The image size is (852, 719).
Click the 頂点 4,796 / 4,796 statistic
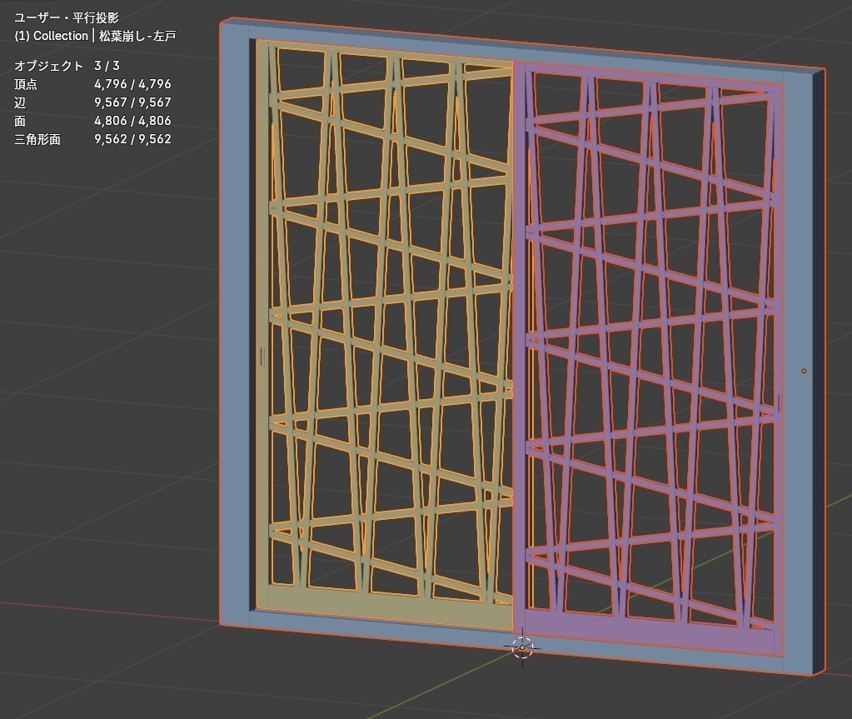(x=92, y=84)
